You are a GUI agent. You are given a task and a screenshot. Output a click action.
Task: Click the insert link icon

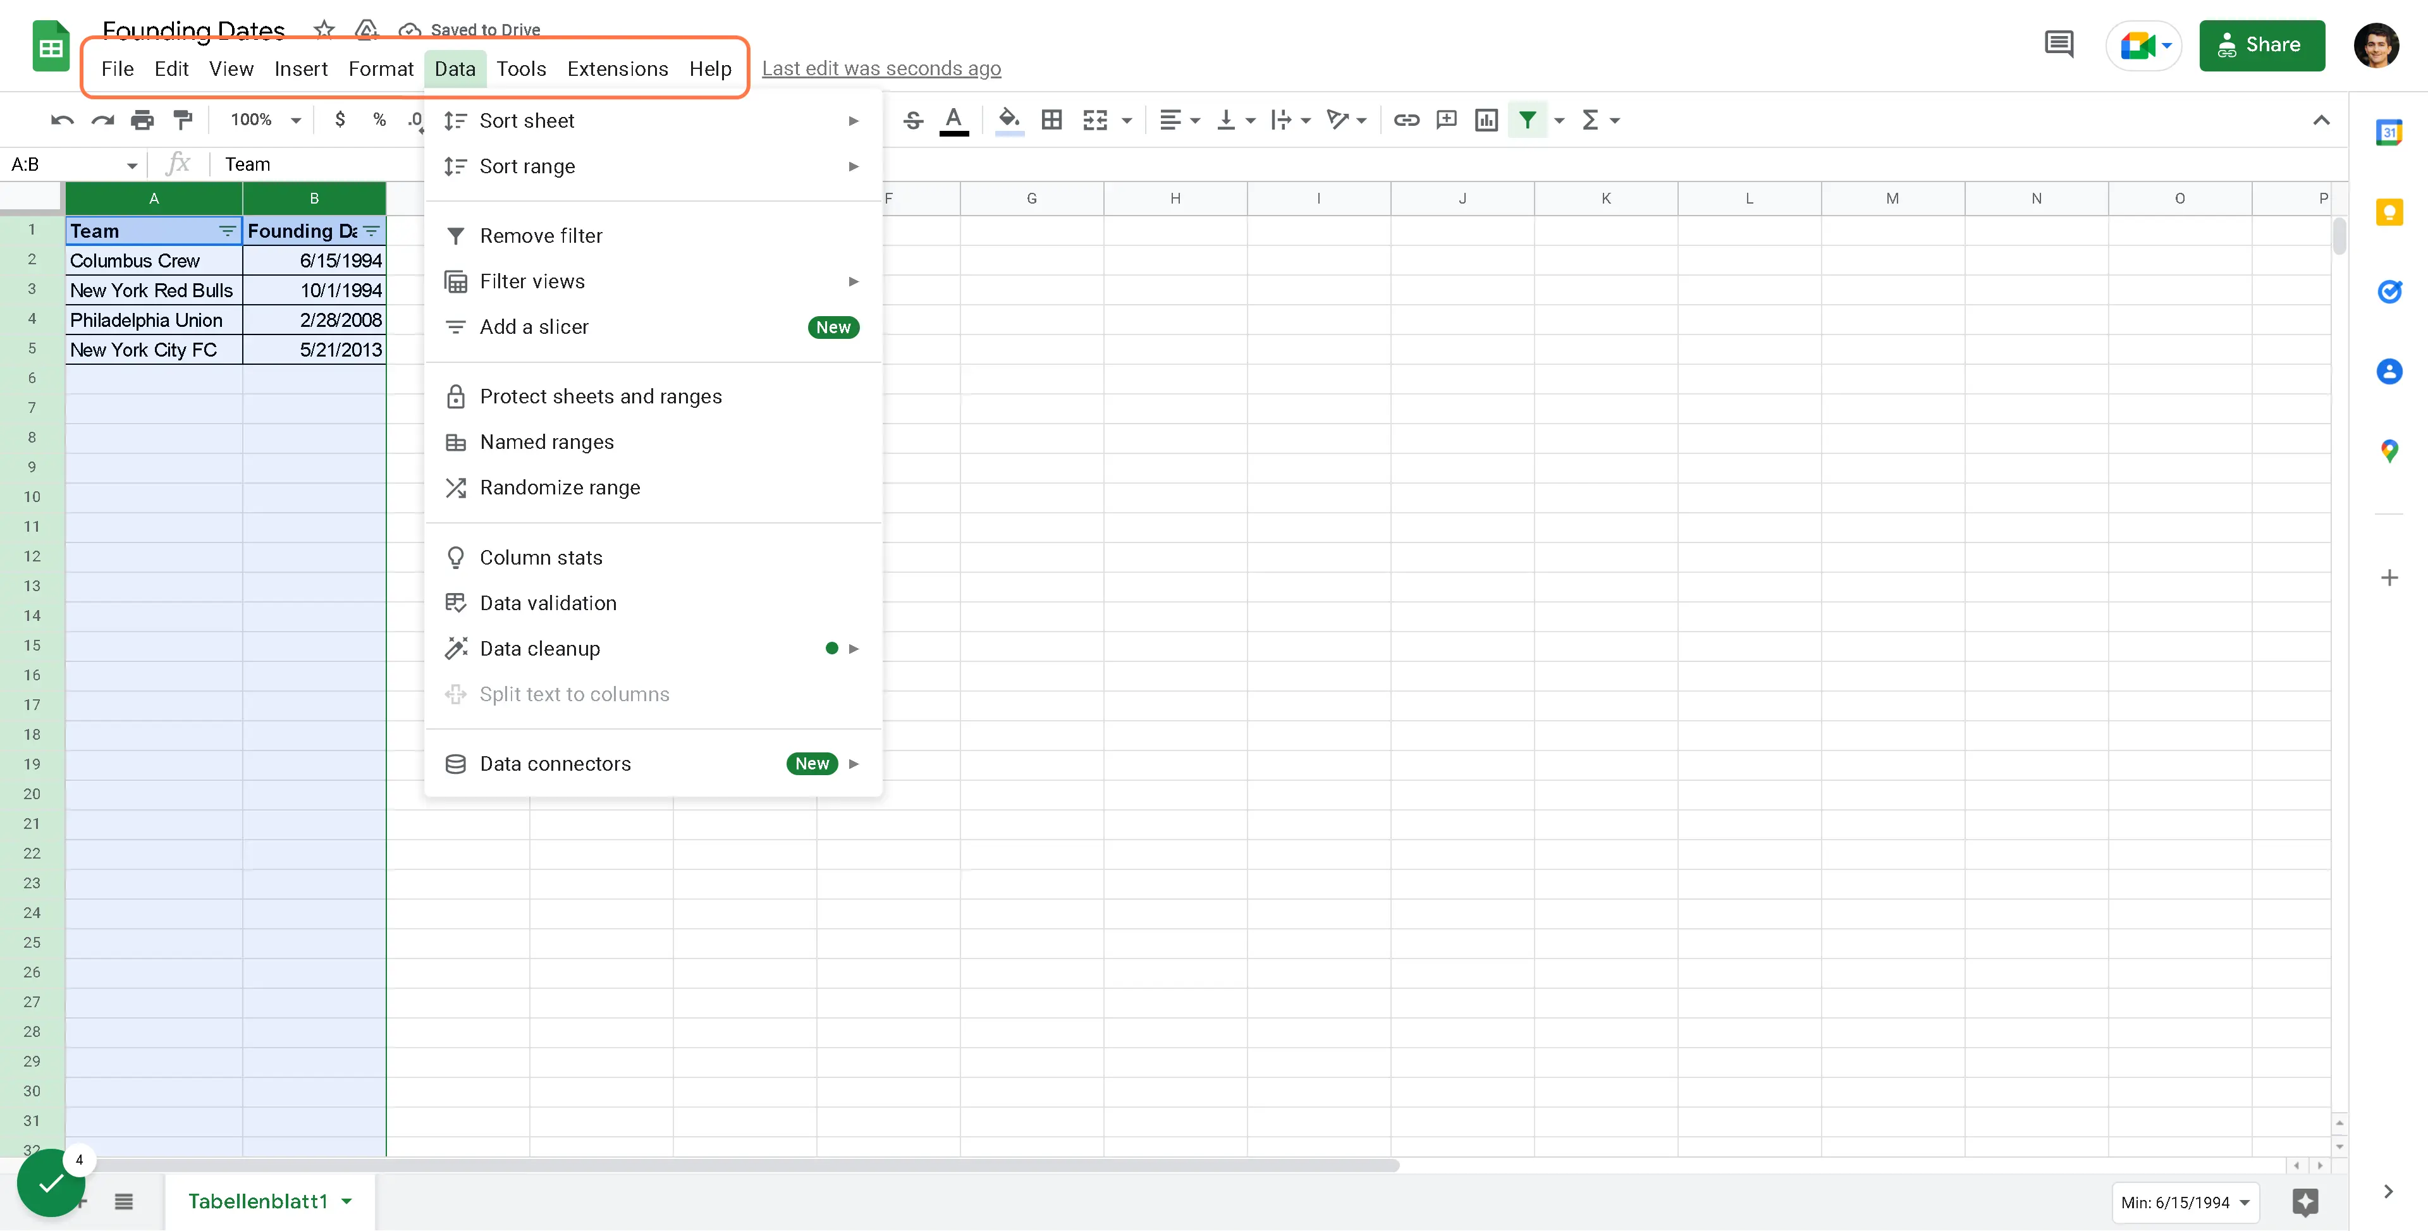(1406, 119)
